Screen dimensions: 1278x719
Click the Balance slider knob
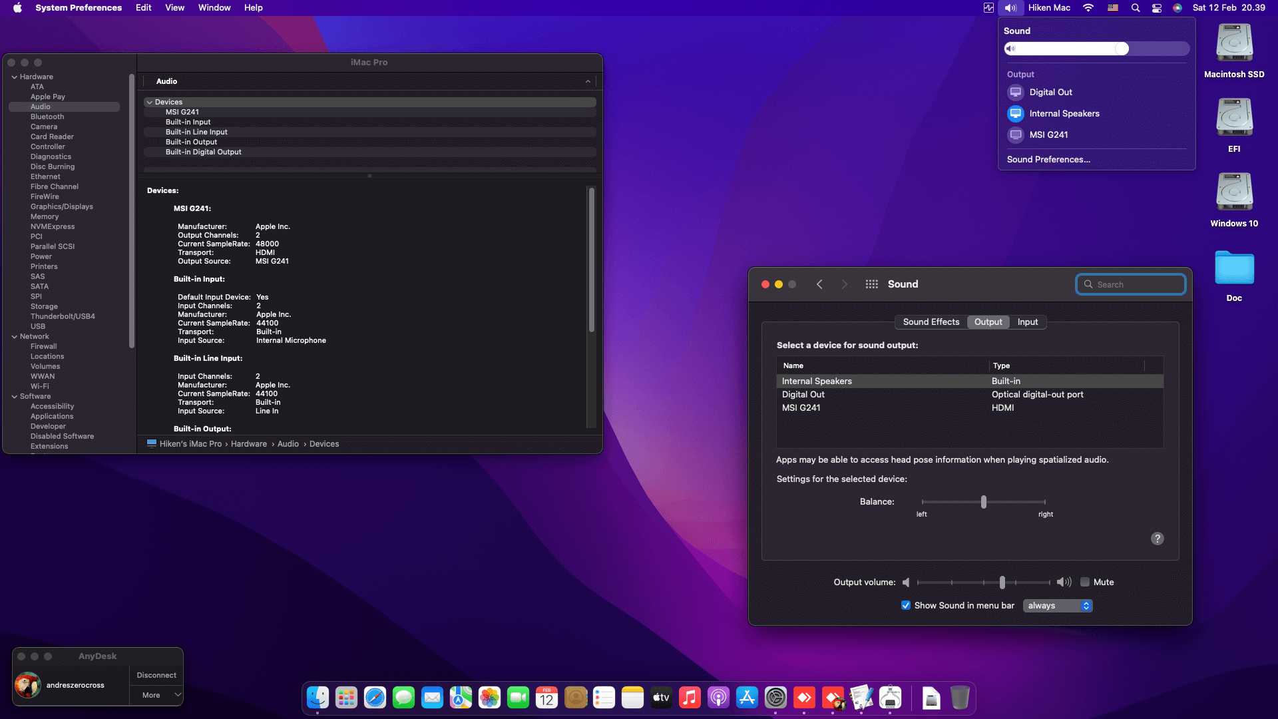point(983,502)
